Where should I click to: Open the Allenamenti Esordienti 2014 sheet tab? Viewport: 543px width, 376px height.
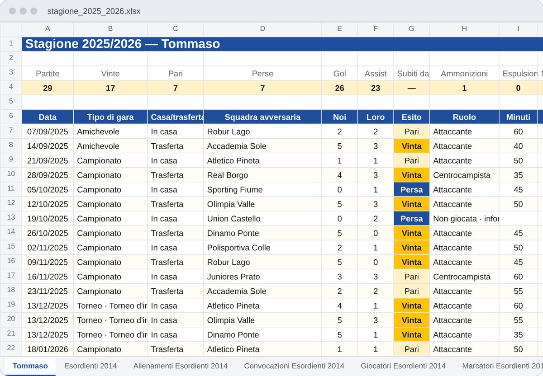[181, 366]
